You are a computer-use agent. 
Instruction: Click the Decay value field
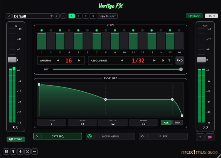(82, 122)
